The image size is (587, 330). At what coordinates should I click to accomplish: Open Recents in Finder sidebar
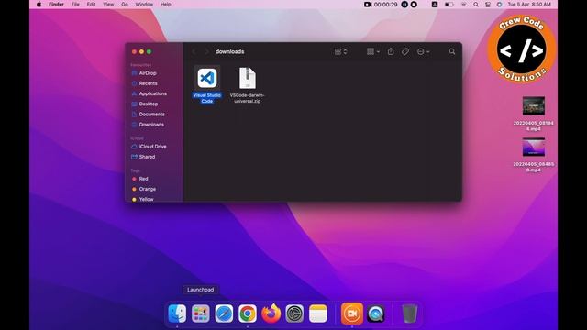[148, 83]
